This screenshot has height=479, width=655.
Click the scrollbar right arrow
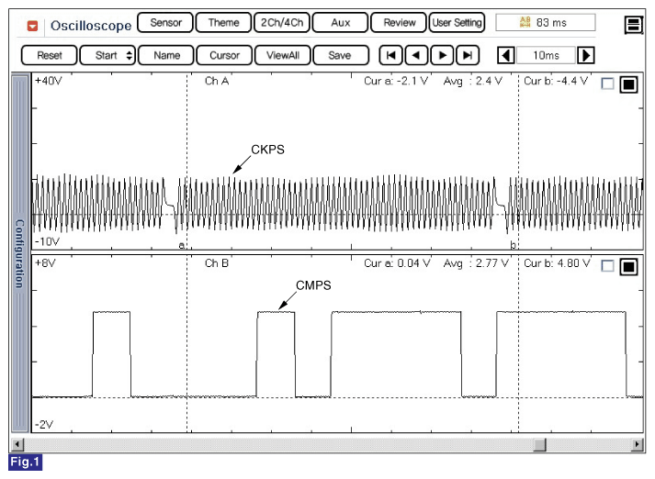[x=638, y=445]
